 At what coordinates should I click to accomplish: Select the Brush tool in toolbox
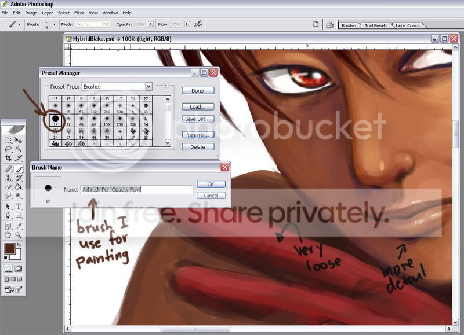click(19, 169)
